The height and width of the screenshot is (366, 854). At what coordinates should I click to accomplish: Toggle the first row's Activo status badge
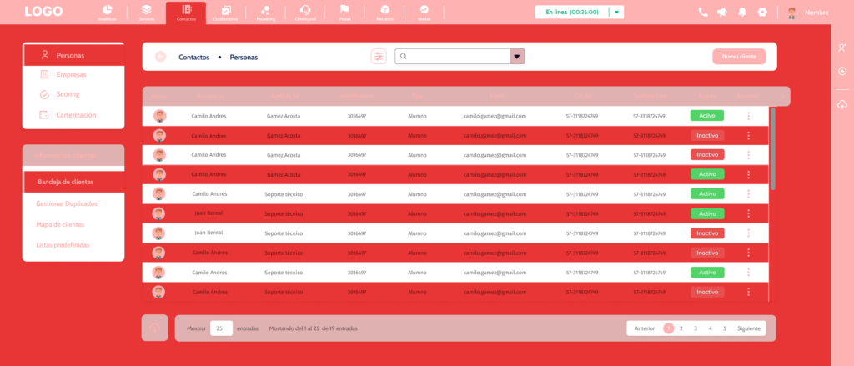click(706, 116)
